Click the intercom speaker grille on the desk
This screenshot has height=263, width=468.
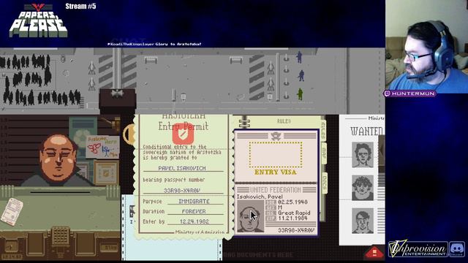pos(60,236)
